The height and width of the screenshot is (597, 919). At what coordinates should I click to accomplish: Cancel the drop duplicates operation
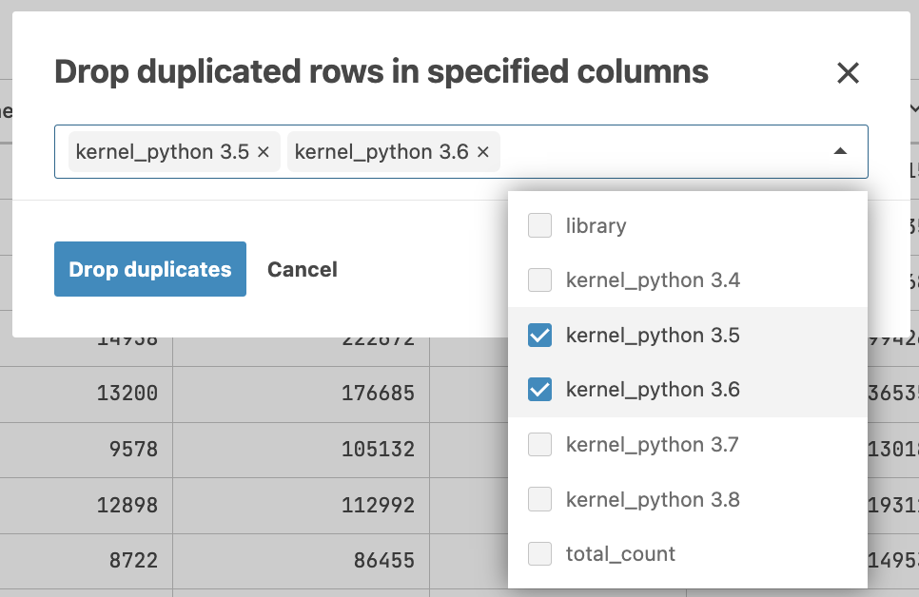pos(302,269)
